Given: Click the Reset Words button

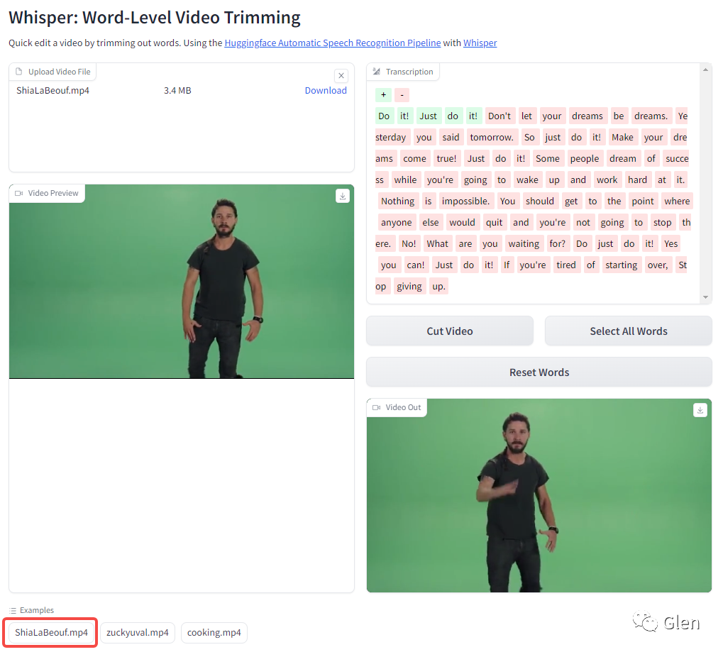Looking at the screenshot, I should [539, 372].
